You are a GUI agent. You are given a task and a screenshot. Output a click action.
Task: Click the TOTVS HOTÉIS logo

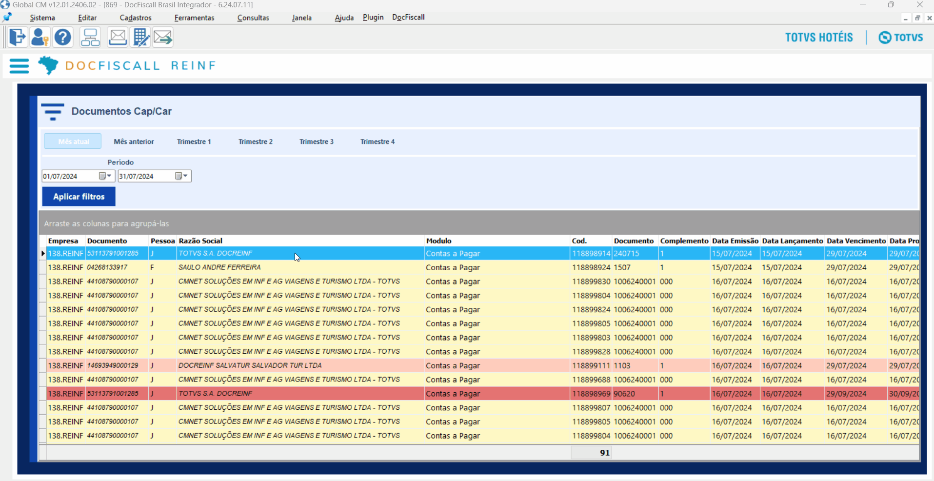[819, 38]
